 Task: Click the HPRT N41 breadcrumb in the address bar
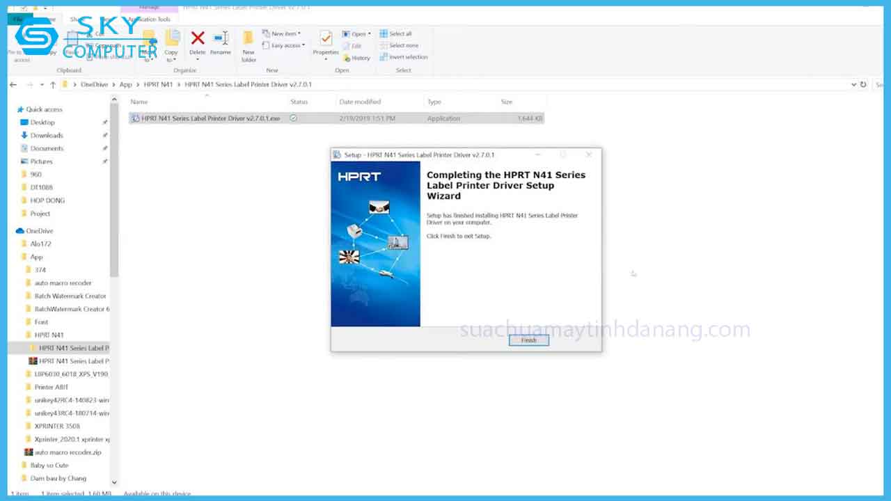pyautogui.click(x=157, y=85)
